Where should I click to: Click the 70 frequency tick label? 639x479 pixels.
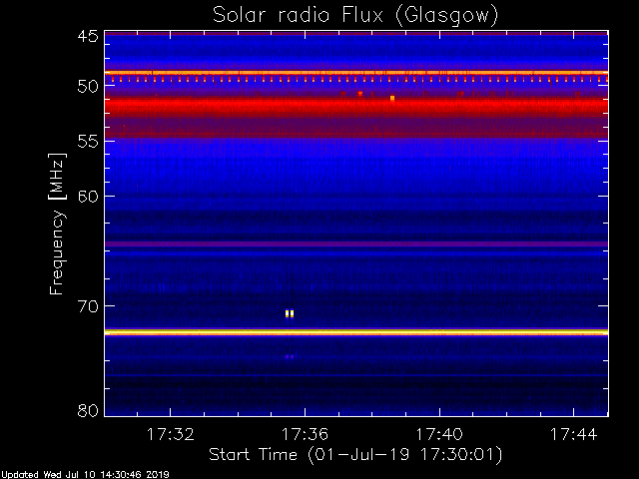tap(88, 306)
